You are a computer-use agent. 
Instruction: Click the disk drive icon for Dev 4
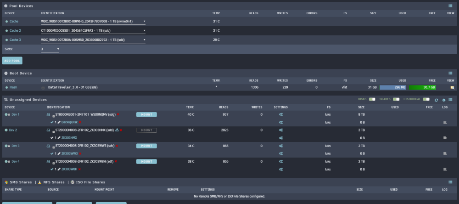[49, 161]
